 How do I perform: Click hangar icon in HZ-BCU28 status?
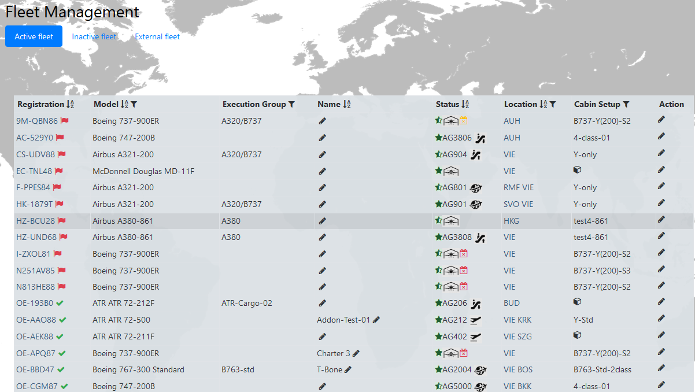tap(451, 221)
